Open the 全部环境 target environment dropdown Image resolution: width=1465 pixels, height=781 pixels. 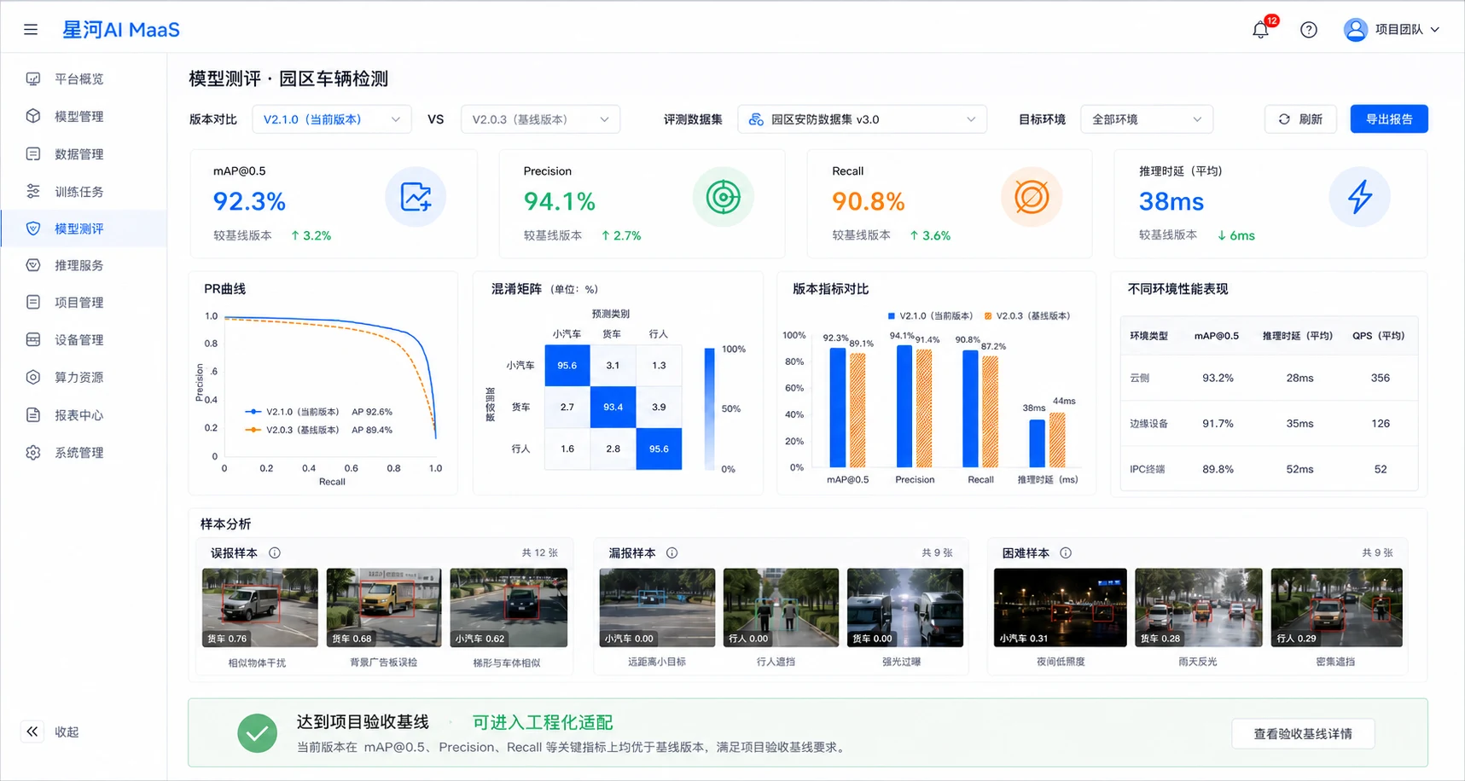click(1147, 119)
